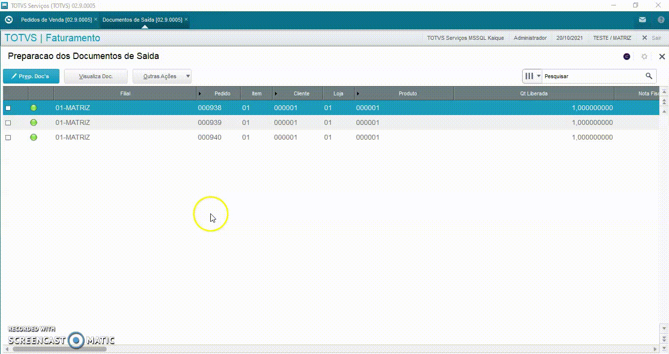Screen dimensions: 669x354
Task: Tick the checkbox for Pedido 000938
Action: click(x=8, y=108)
